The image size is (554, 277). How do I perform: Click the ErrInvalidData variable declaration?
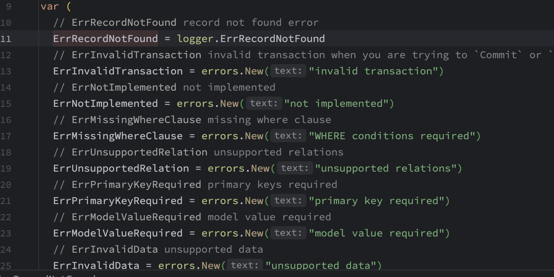tap(96, 266)
